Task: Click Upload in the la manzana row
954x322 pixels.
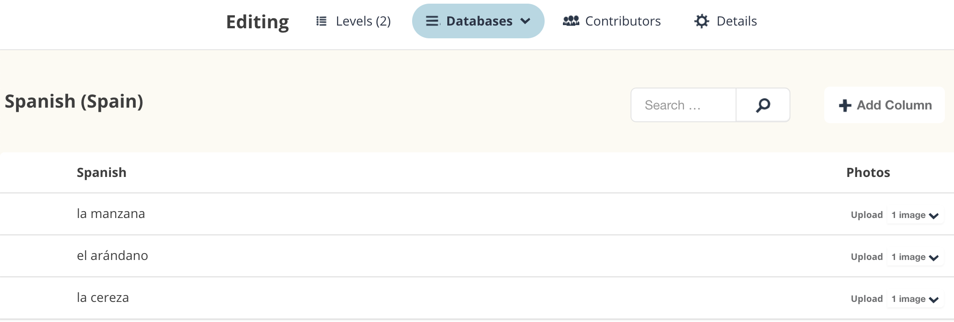Action: tap(866, 215)
